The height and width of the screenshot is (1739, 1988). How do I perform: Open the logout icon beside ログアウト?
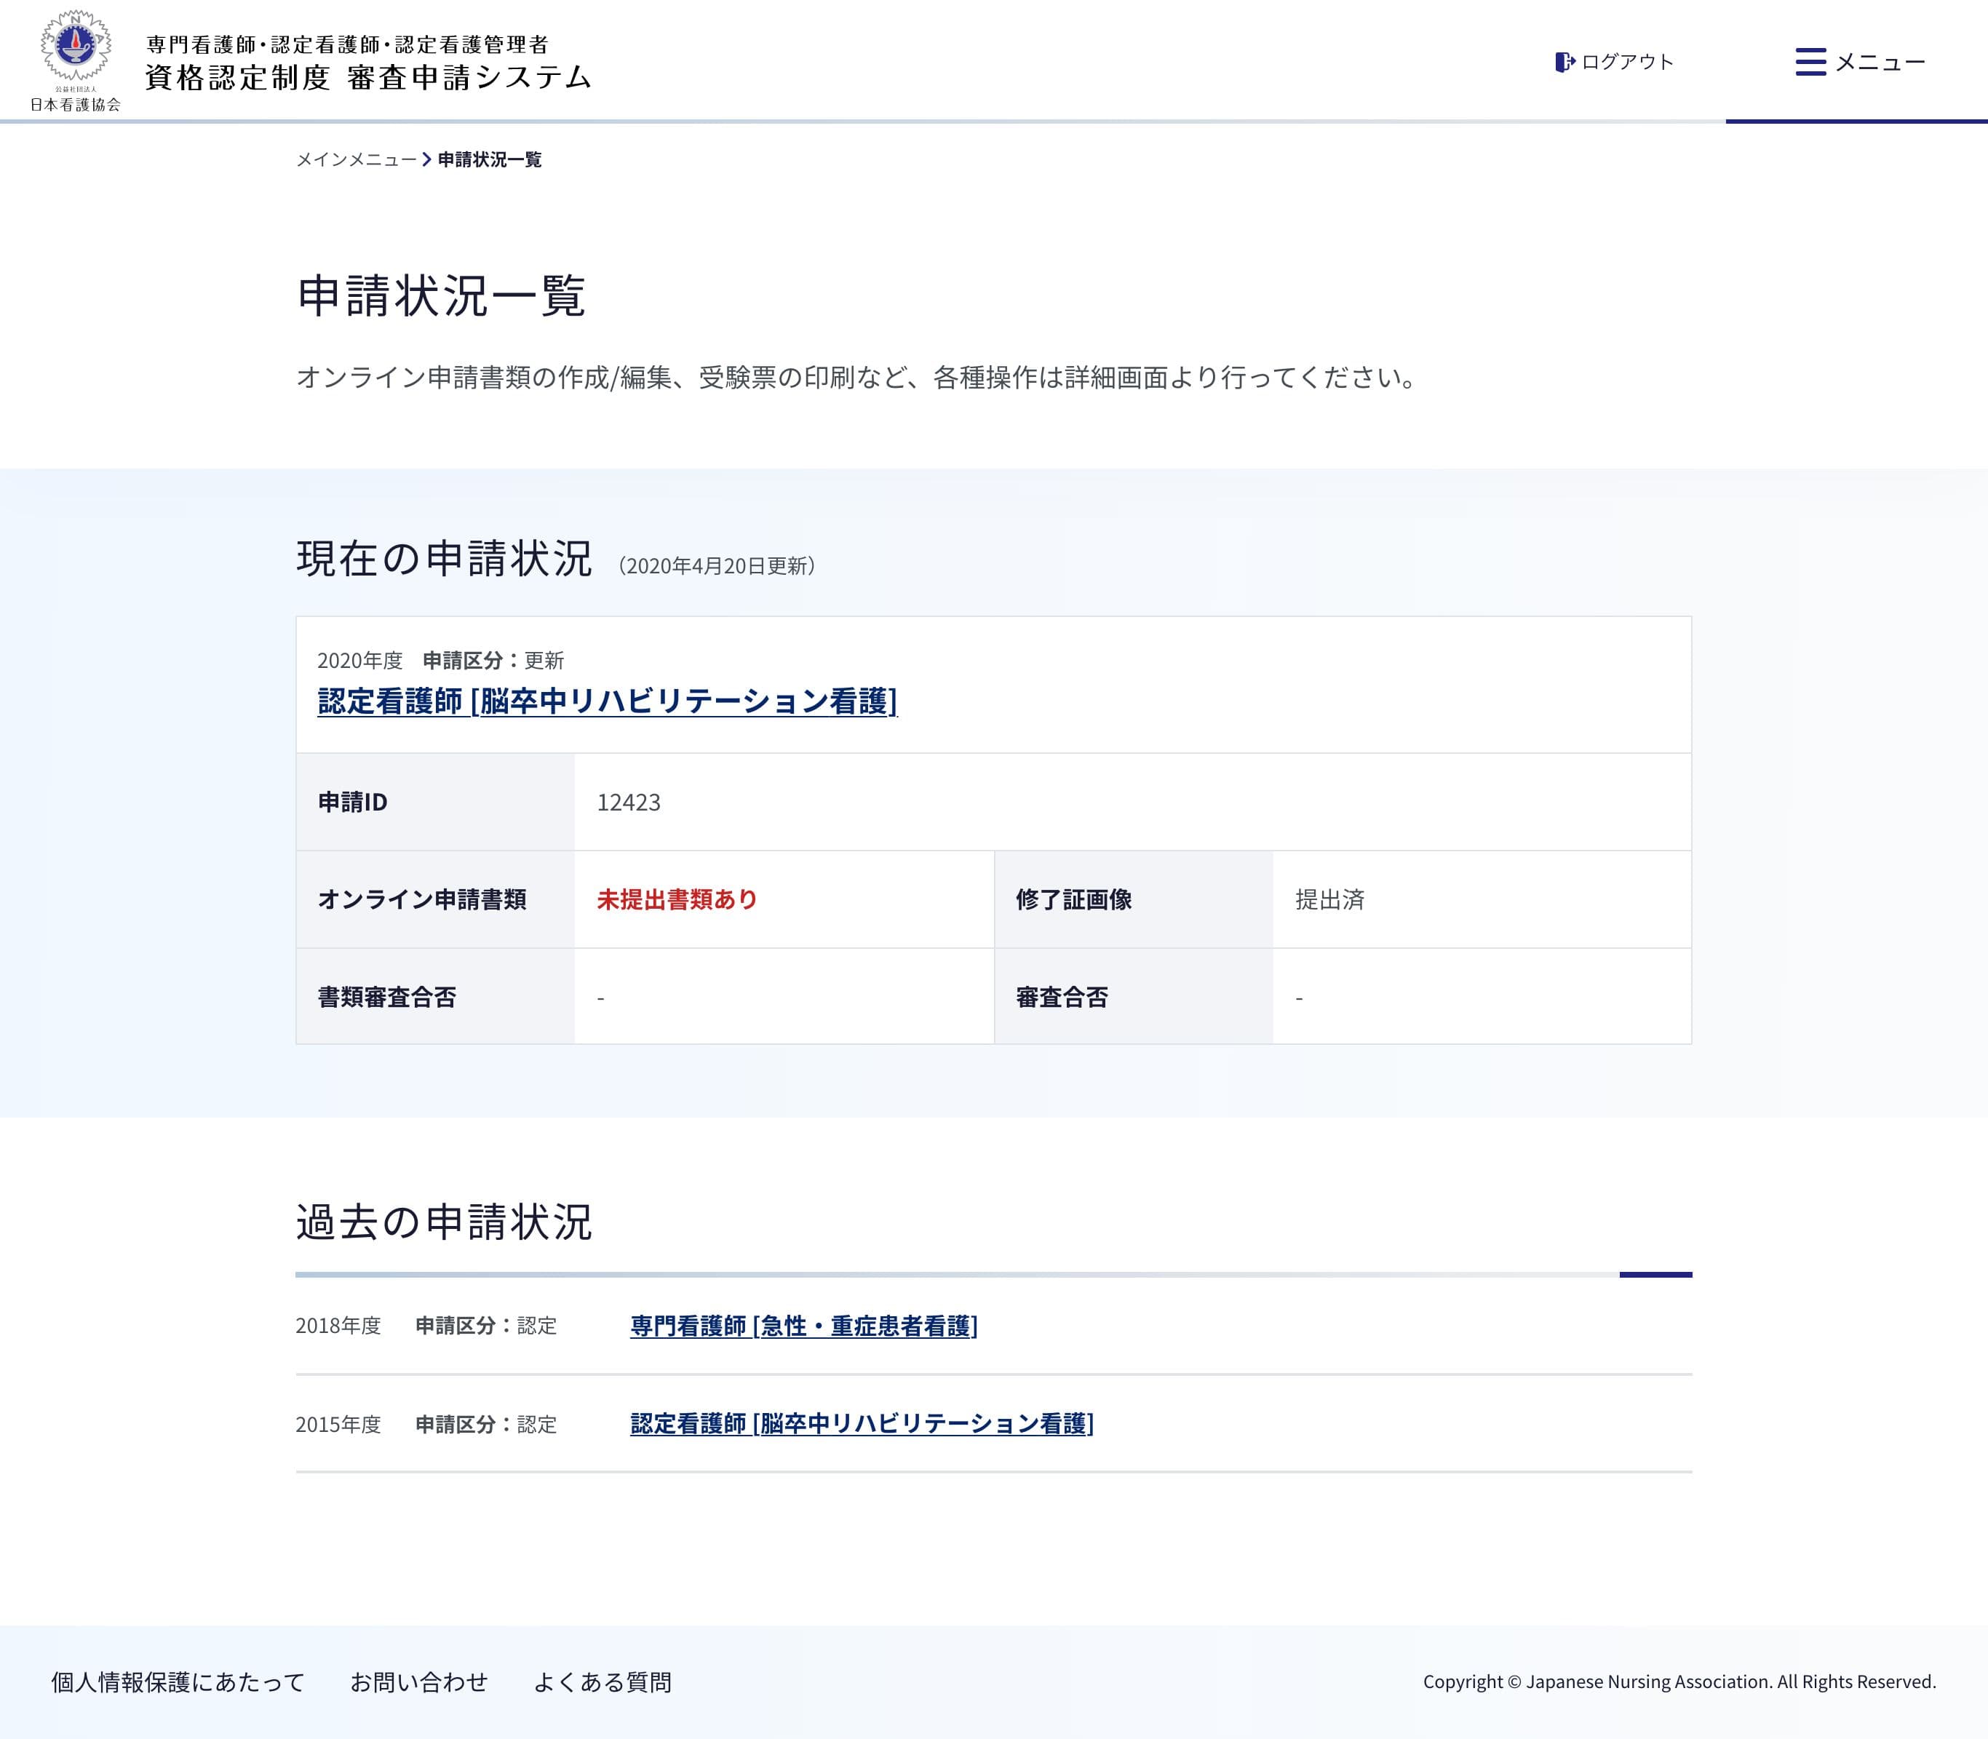point(1564,61)
